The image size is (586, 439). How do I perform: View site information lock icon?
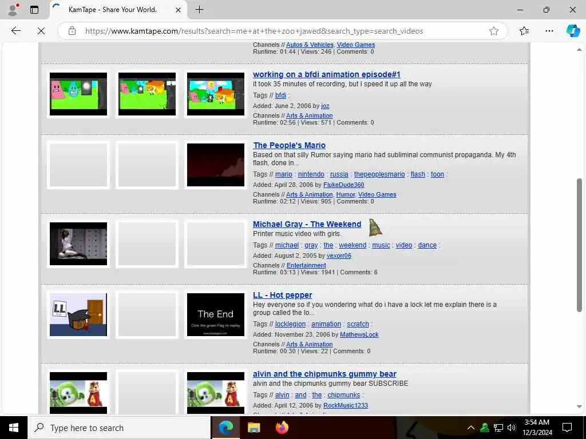[72, 31]
